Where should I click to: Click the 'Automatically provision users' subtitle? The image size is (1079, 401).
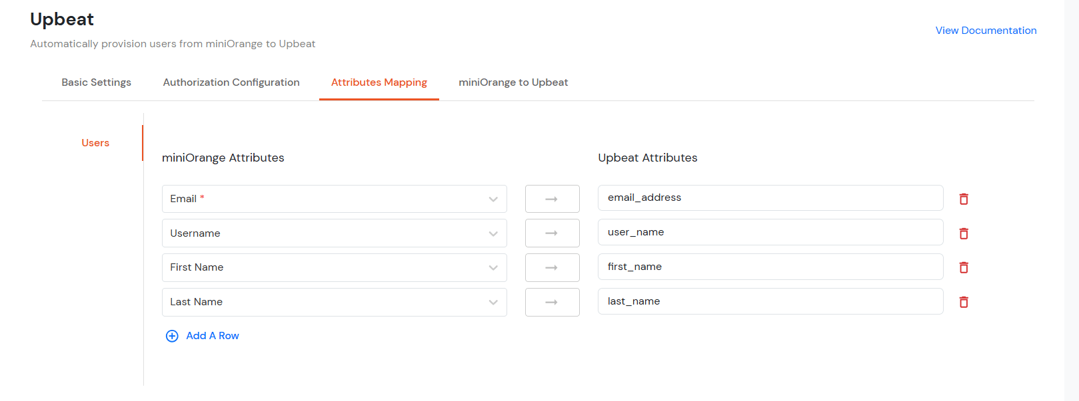pos(173,44)
